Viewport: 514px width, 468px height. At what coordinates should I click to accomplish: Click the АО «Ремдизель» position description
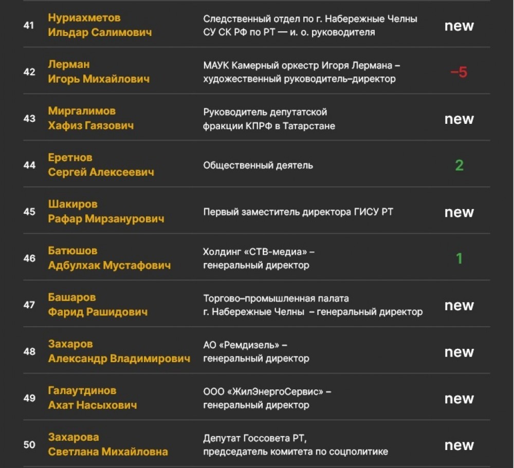[x=256, y=351]
